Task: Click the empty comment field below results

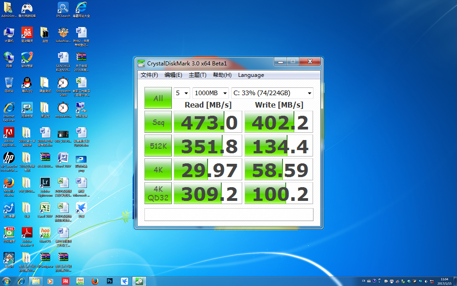Action: click(x=228, y=215)
